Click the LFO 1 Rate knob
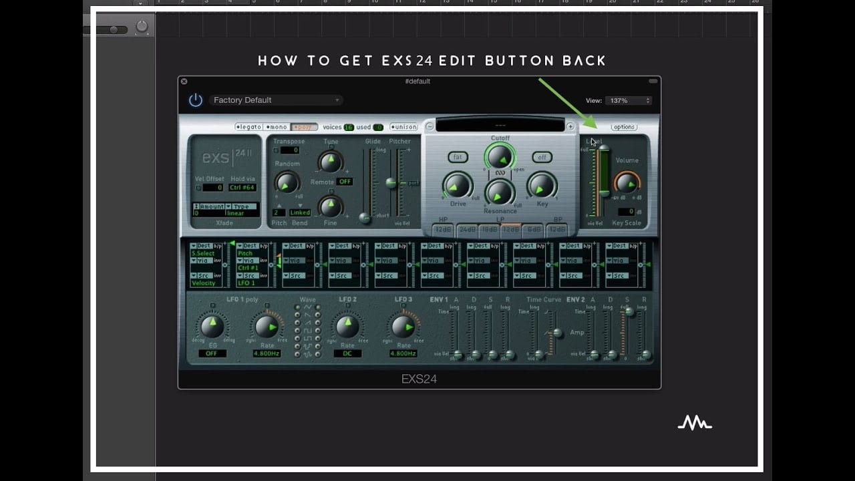Screen dimensions: 855x481 point(266,327)
